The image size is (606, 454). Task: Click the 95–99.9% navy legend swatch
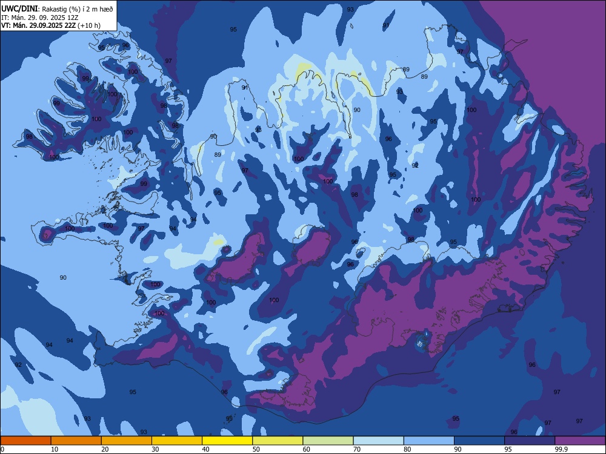tap(530, 441)
